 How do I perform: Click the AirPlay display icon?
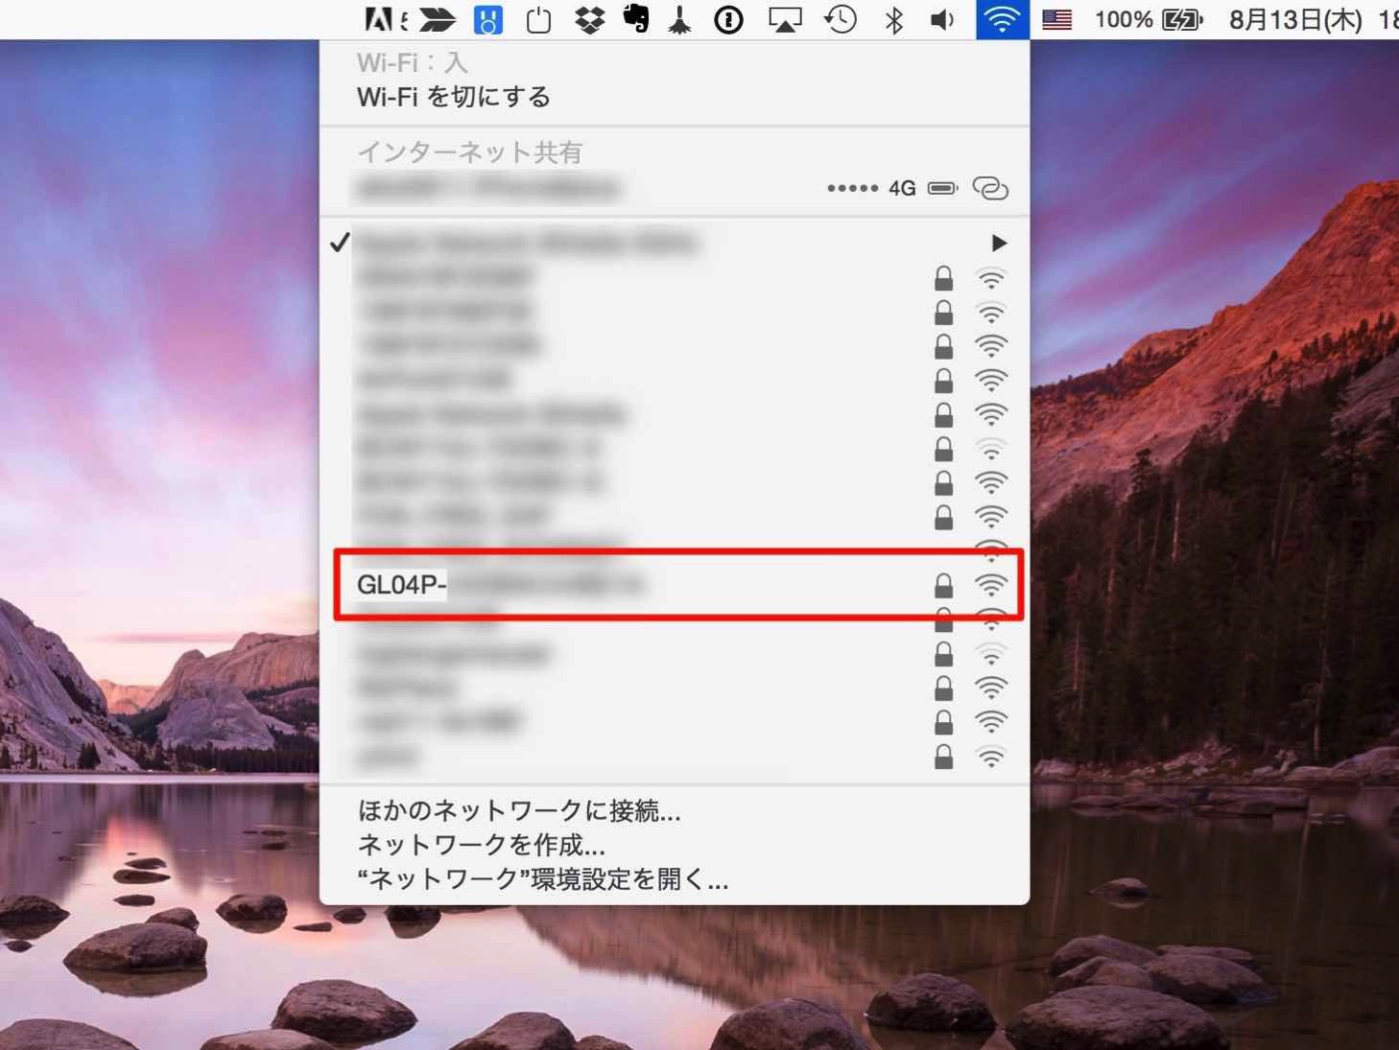click(784, 19)
